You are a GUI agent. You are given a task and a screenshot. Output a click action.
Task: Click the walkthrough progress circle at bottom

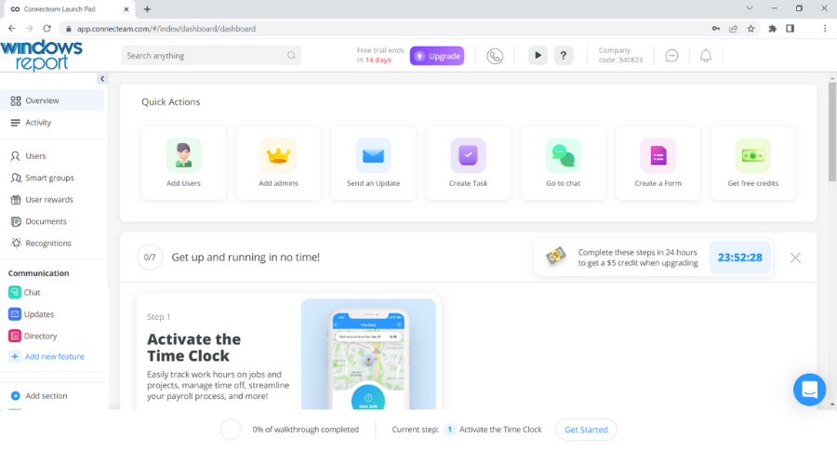[231, 430]
